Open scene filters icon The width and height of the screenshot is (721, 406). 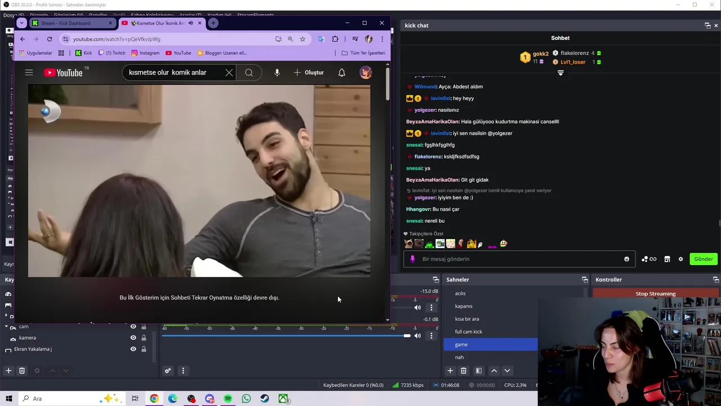[479, 370]
